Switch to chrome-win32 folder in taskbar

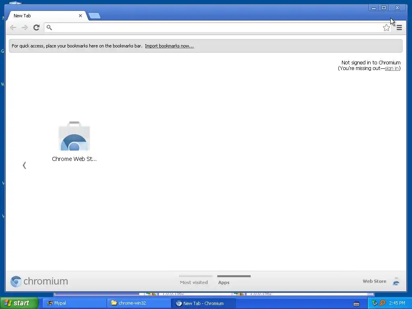(x=139, y=303)
